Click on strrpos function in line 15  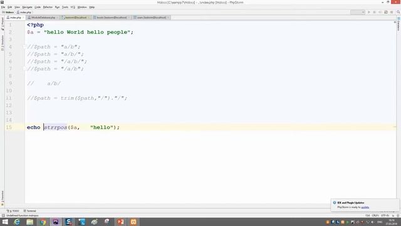pyautogui.click(x=55, y=127)
